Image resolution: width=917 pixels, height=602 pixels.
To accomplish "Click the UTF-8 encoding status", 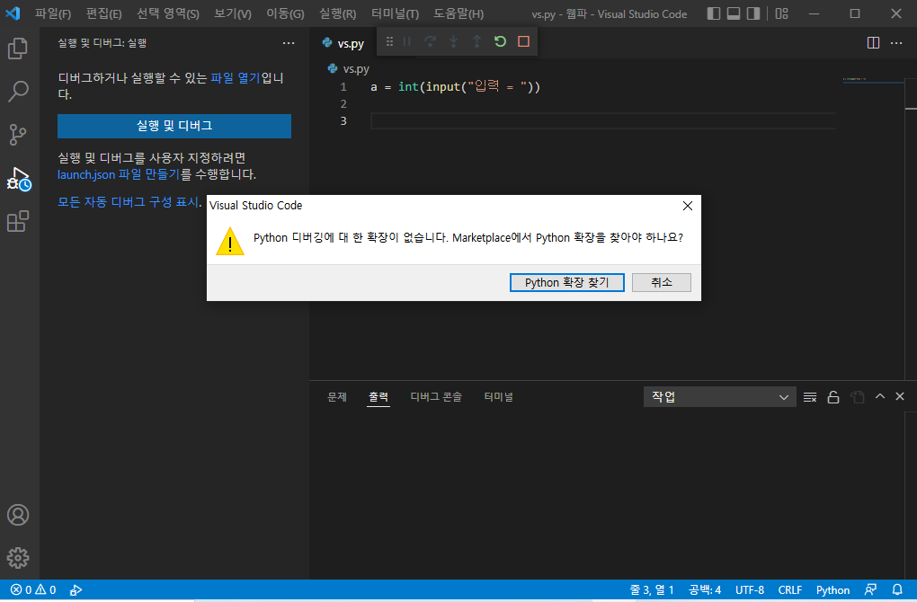I will pos(750,589).
